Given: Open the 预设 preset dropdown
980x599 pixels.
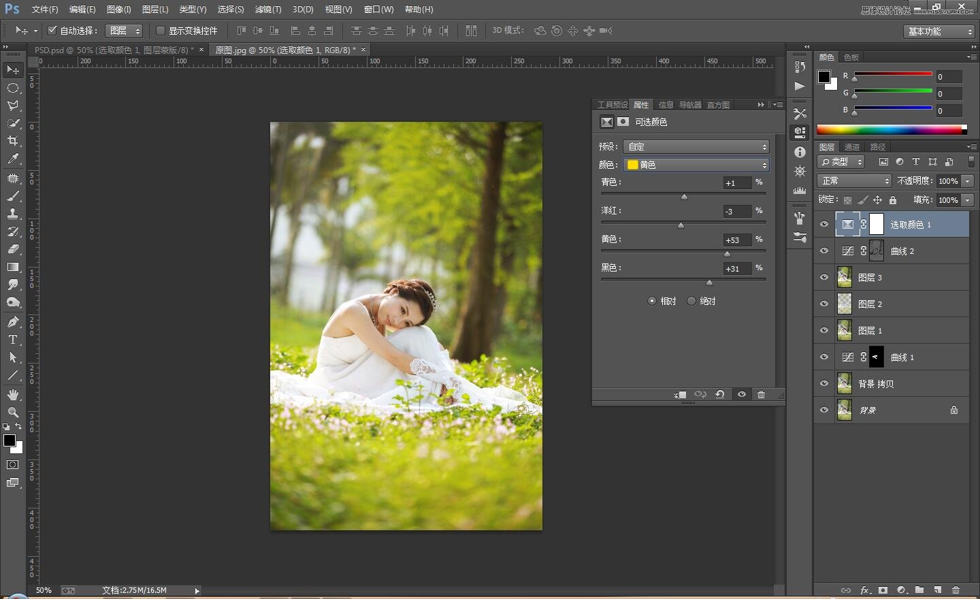Looking at the screenshot, I should tap(696, 147).
